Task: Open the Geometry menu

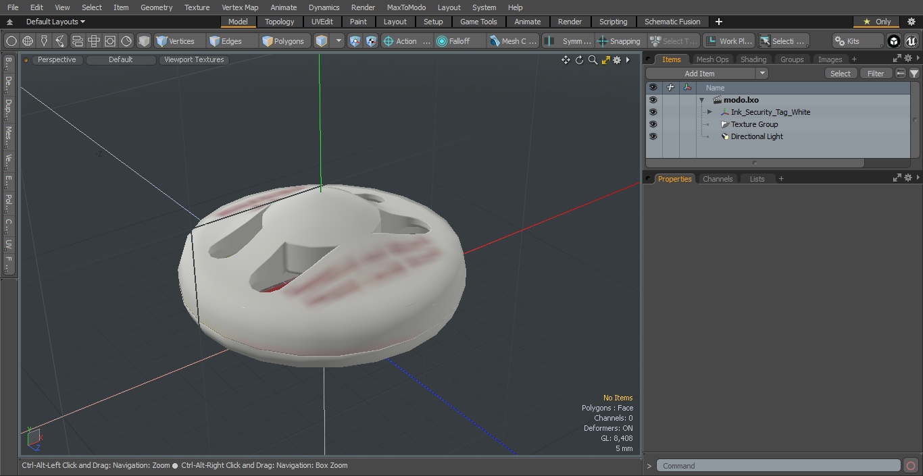Action: click(x=157, y=7)
